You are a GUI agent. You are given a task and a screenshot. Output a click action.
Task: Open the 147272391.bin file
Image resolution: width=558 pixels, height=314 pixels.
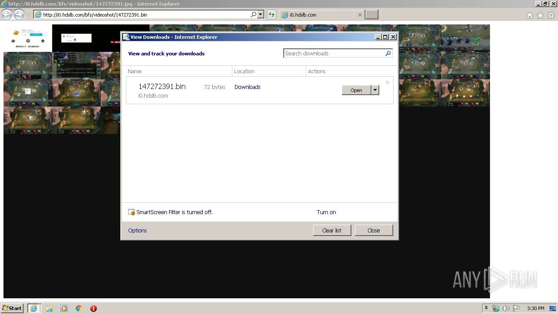(x=356, y=90)
